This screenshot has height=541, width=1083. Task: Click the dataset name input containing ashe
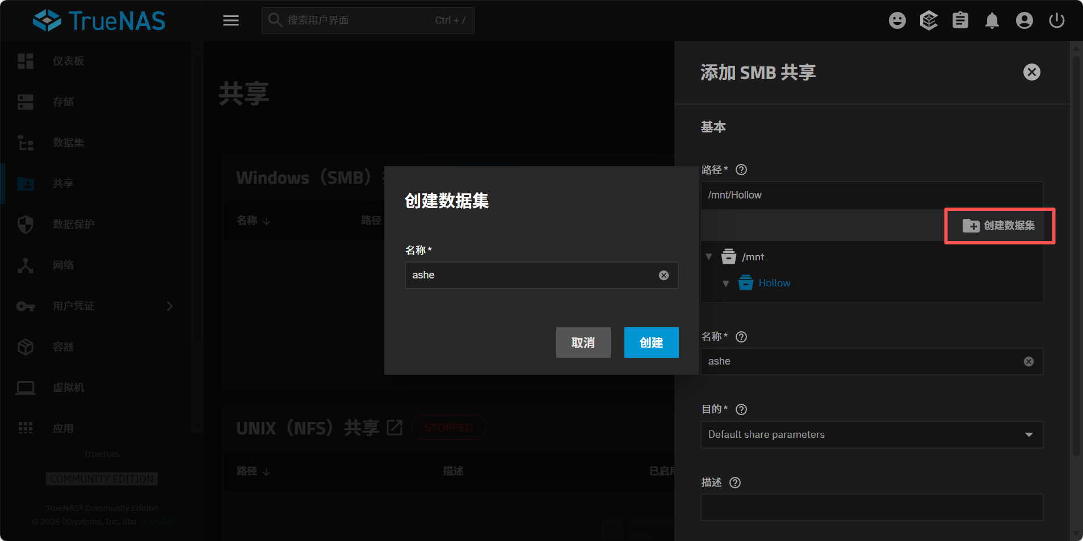[x=531, y=276]
